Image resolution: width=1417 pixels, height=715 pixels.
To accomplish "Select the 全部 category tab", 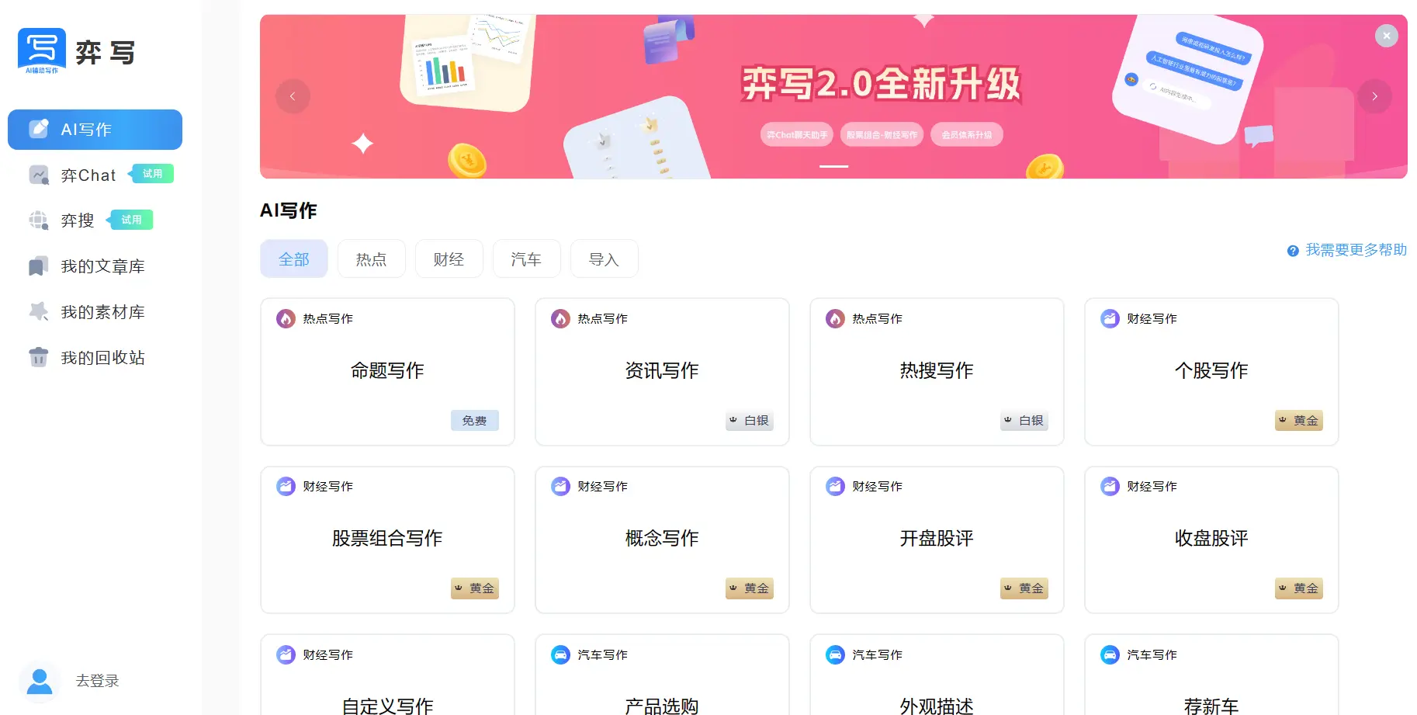I will [x=294, y=259].
